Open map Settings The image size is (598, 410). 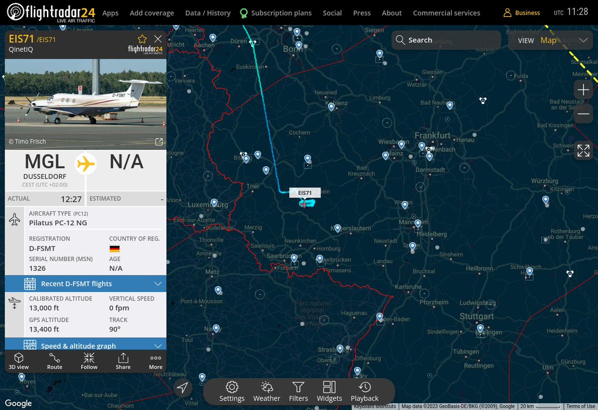pyautogui.click(x=232, y=392)
